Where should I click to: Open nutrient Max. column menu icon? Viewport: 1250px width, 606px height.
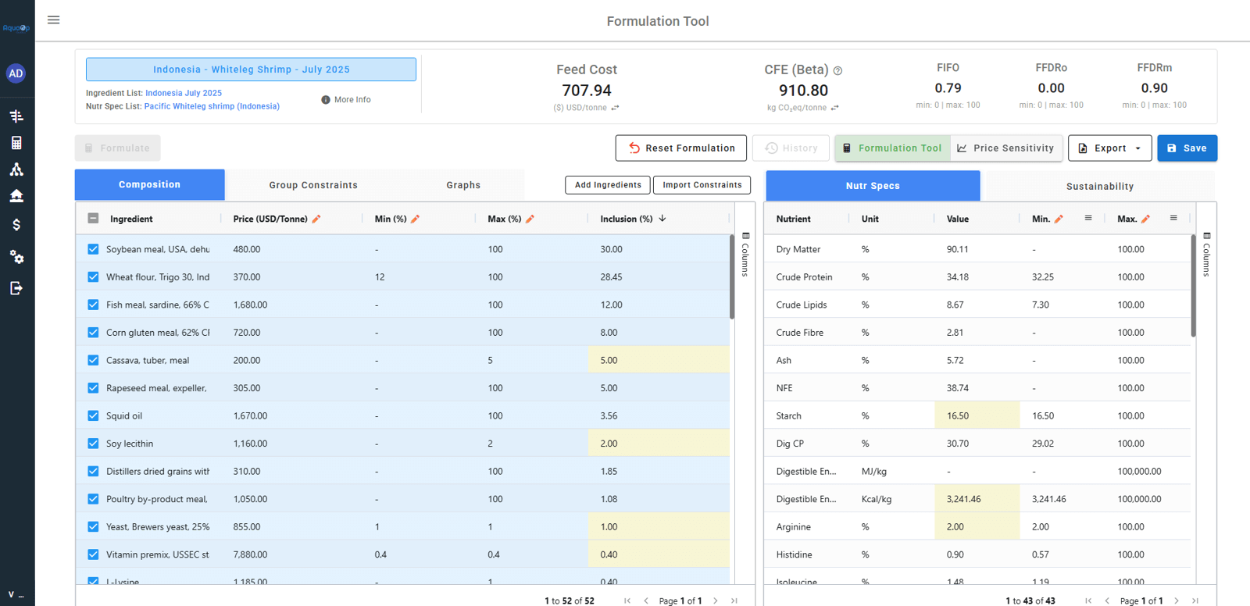click(1173, 219)
